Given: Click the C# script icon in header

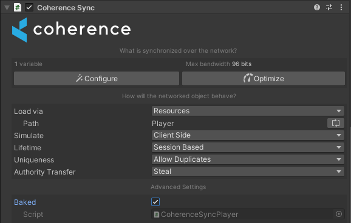Looking at the screenshot, I should [x=18, y=8].
